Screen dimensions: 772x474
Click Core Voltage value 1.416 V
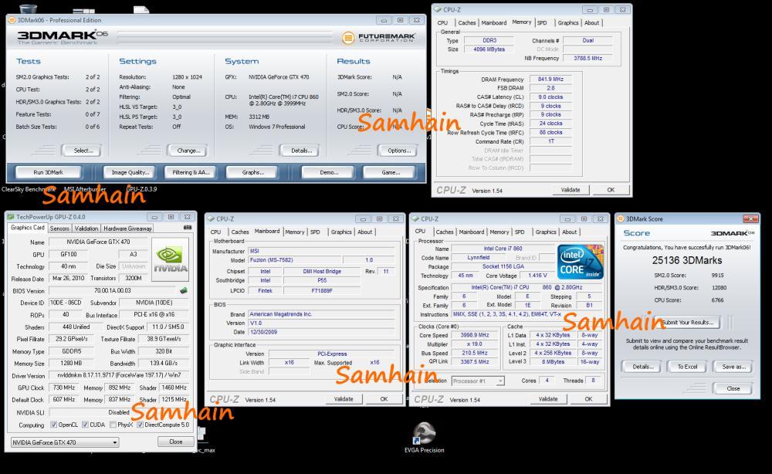point(537,276)
